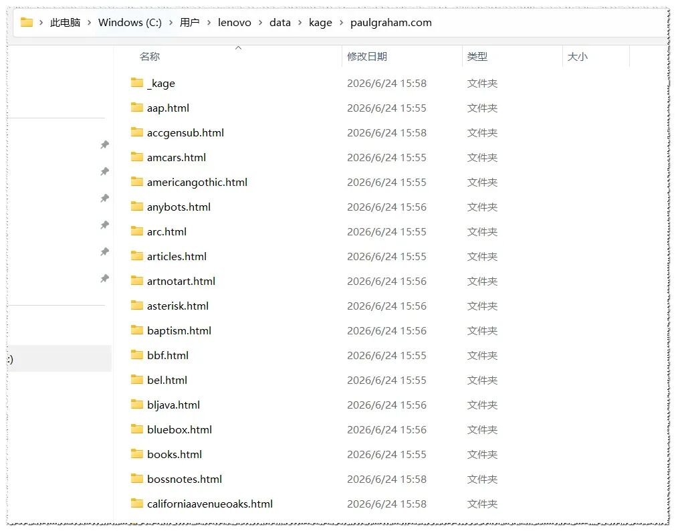Select the books.html folder icon
Viewport: 676px width, 531px height.
coord(137,453)
